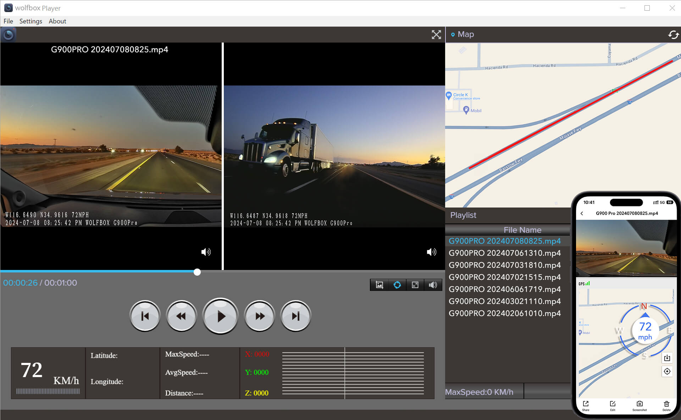This screenshot has width=681, height=420.
Task: Select G900PRO 202402061010.mp4 in playlist
Action: tap(504, 313)
